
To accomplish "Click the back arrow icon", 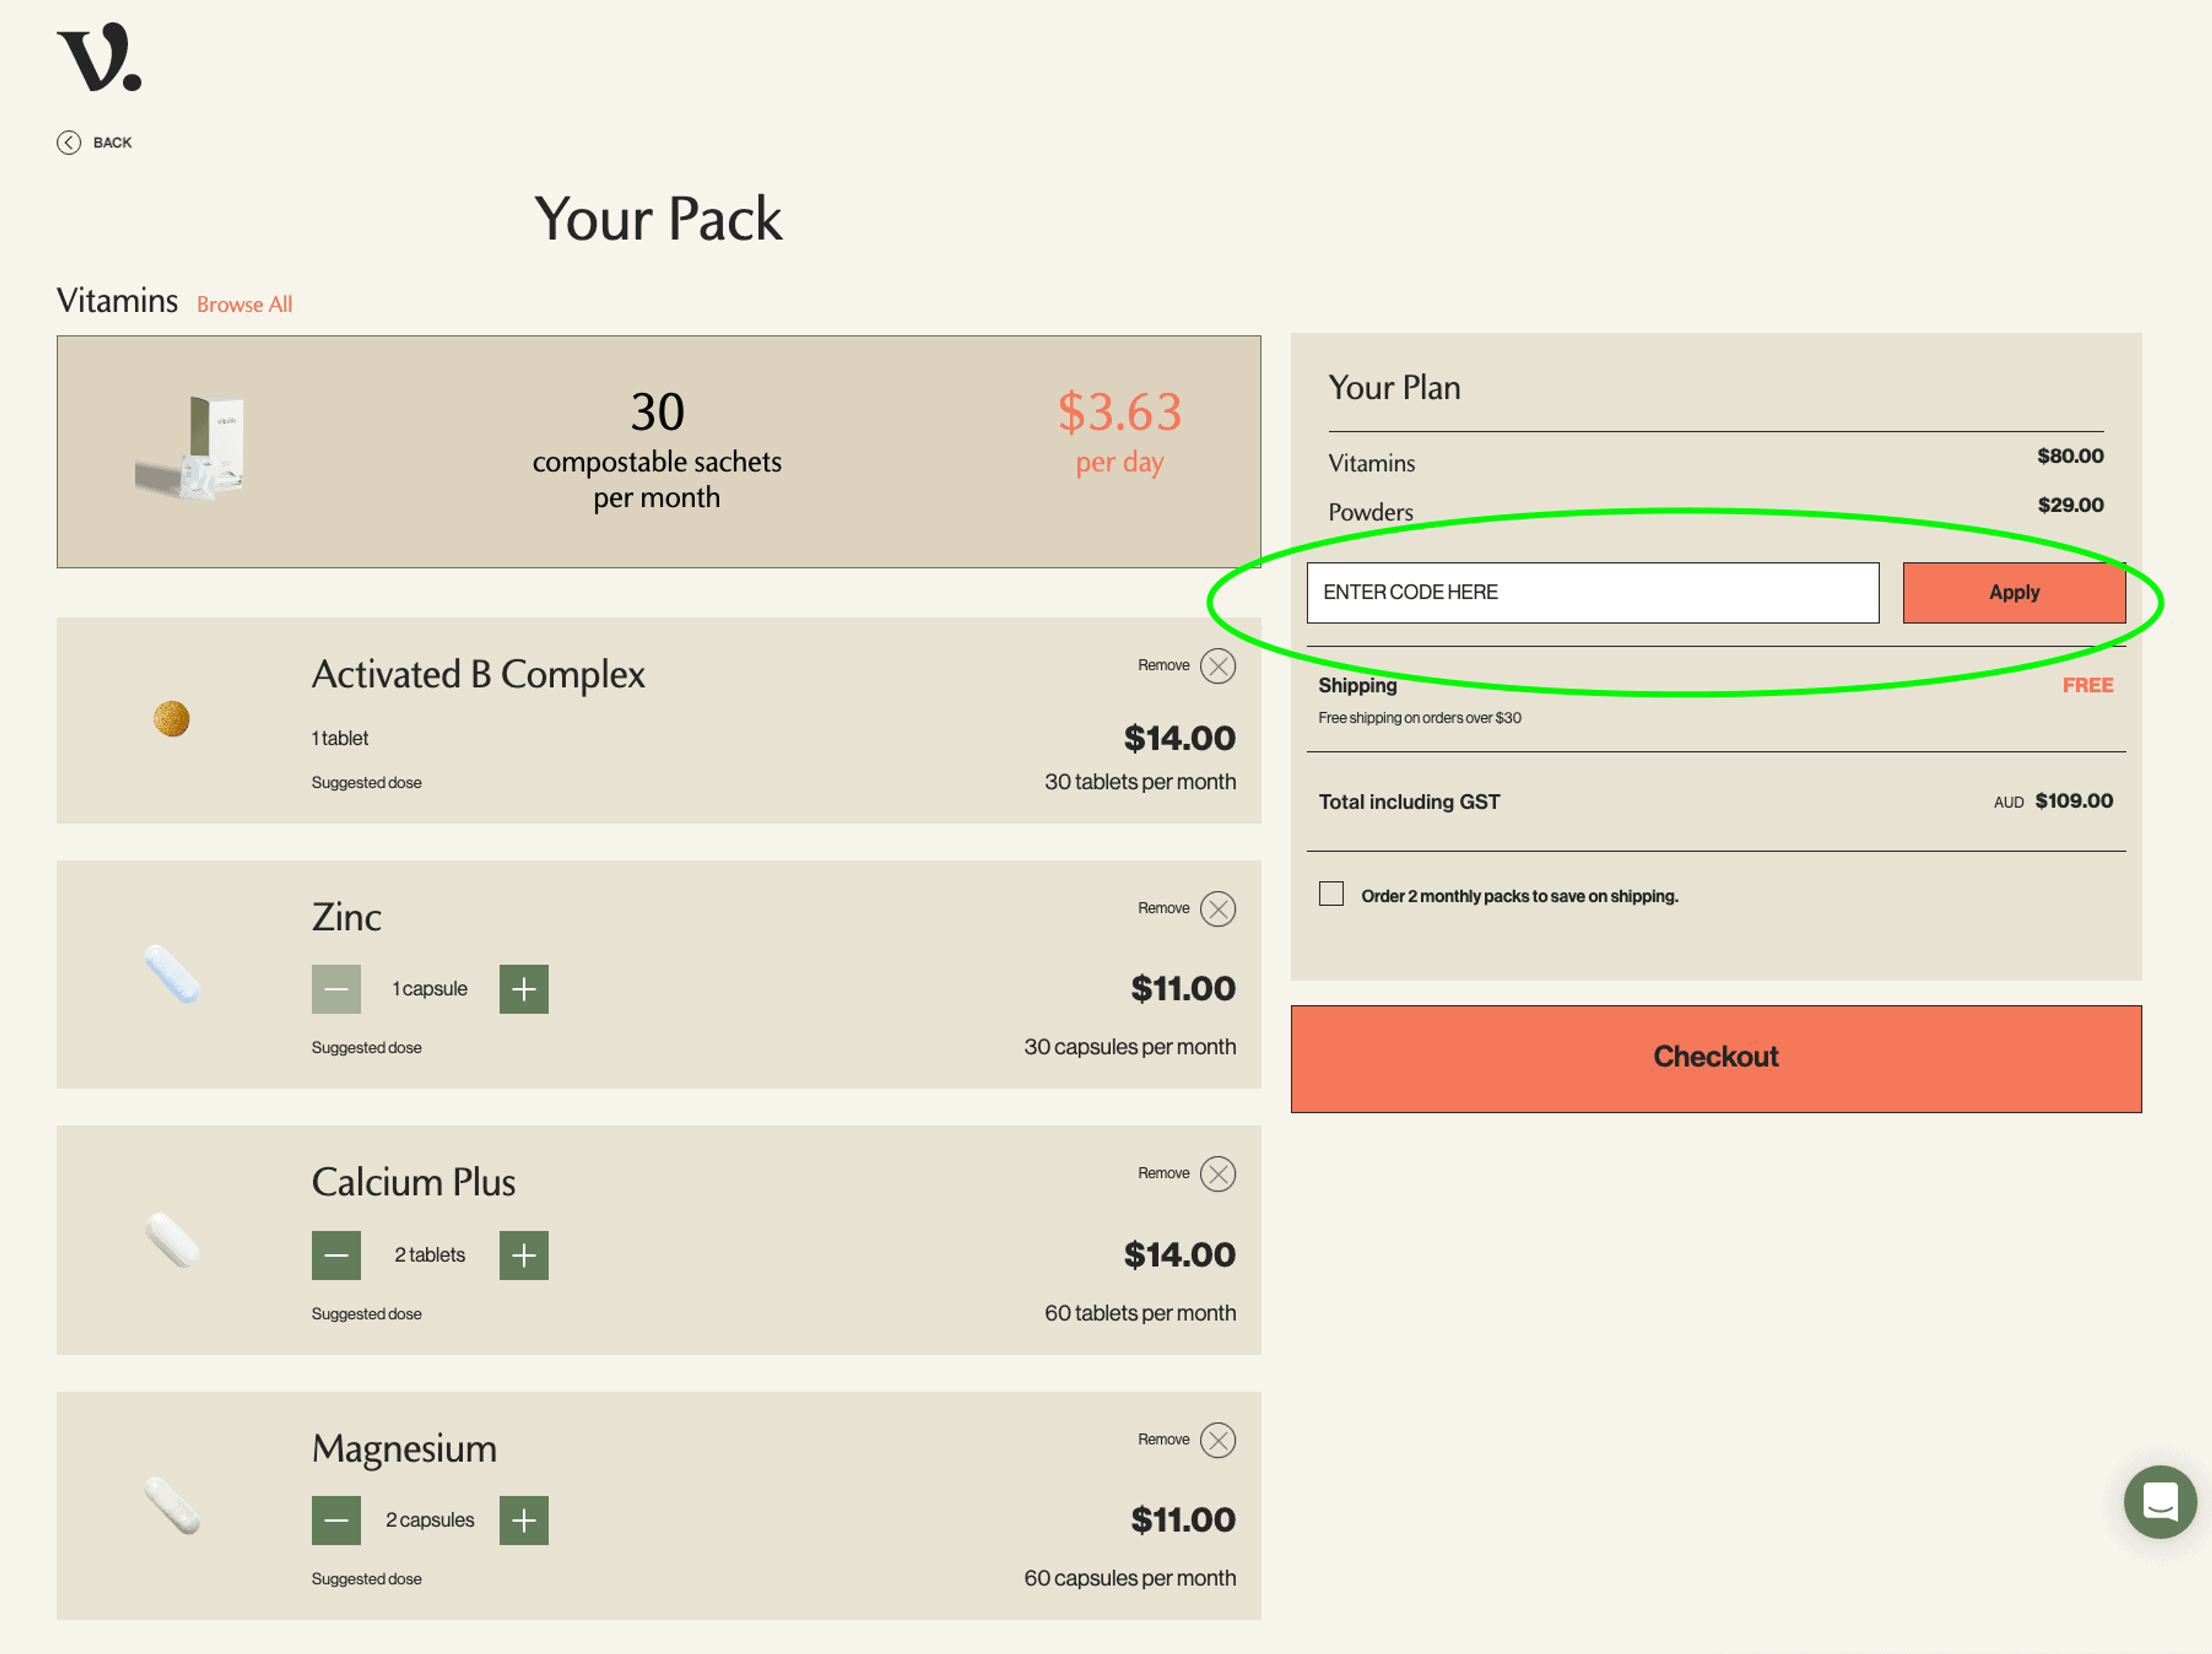I will (69, 143).
